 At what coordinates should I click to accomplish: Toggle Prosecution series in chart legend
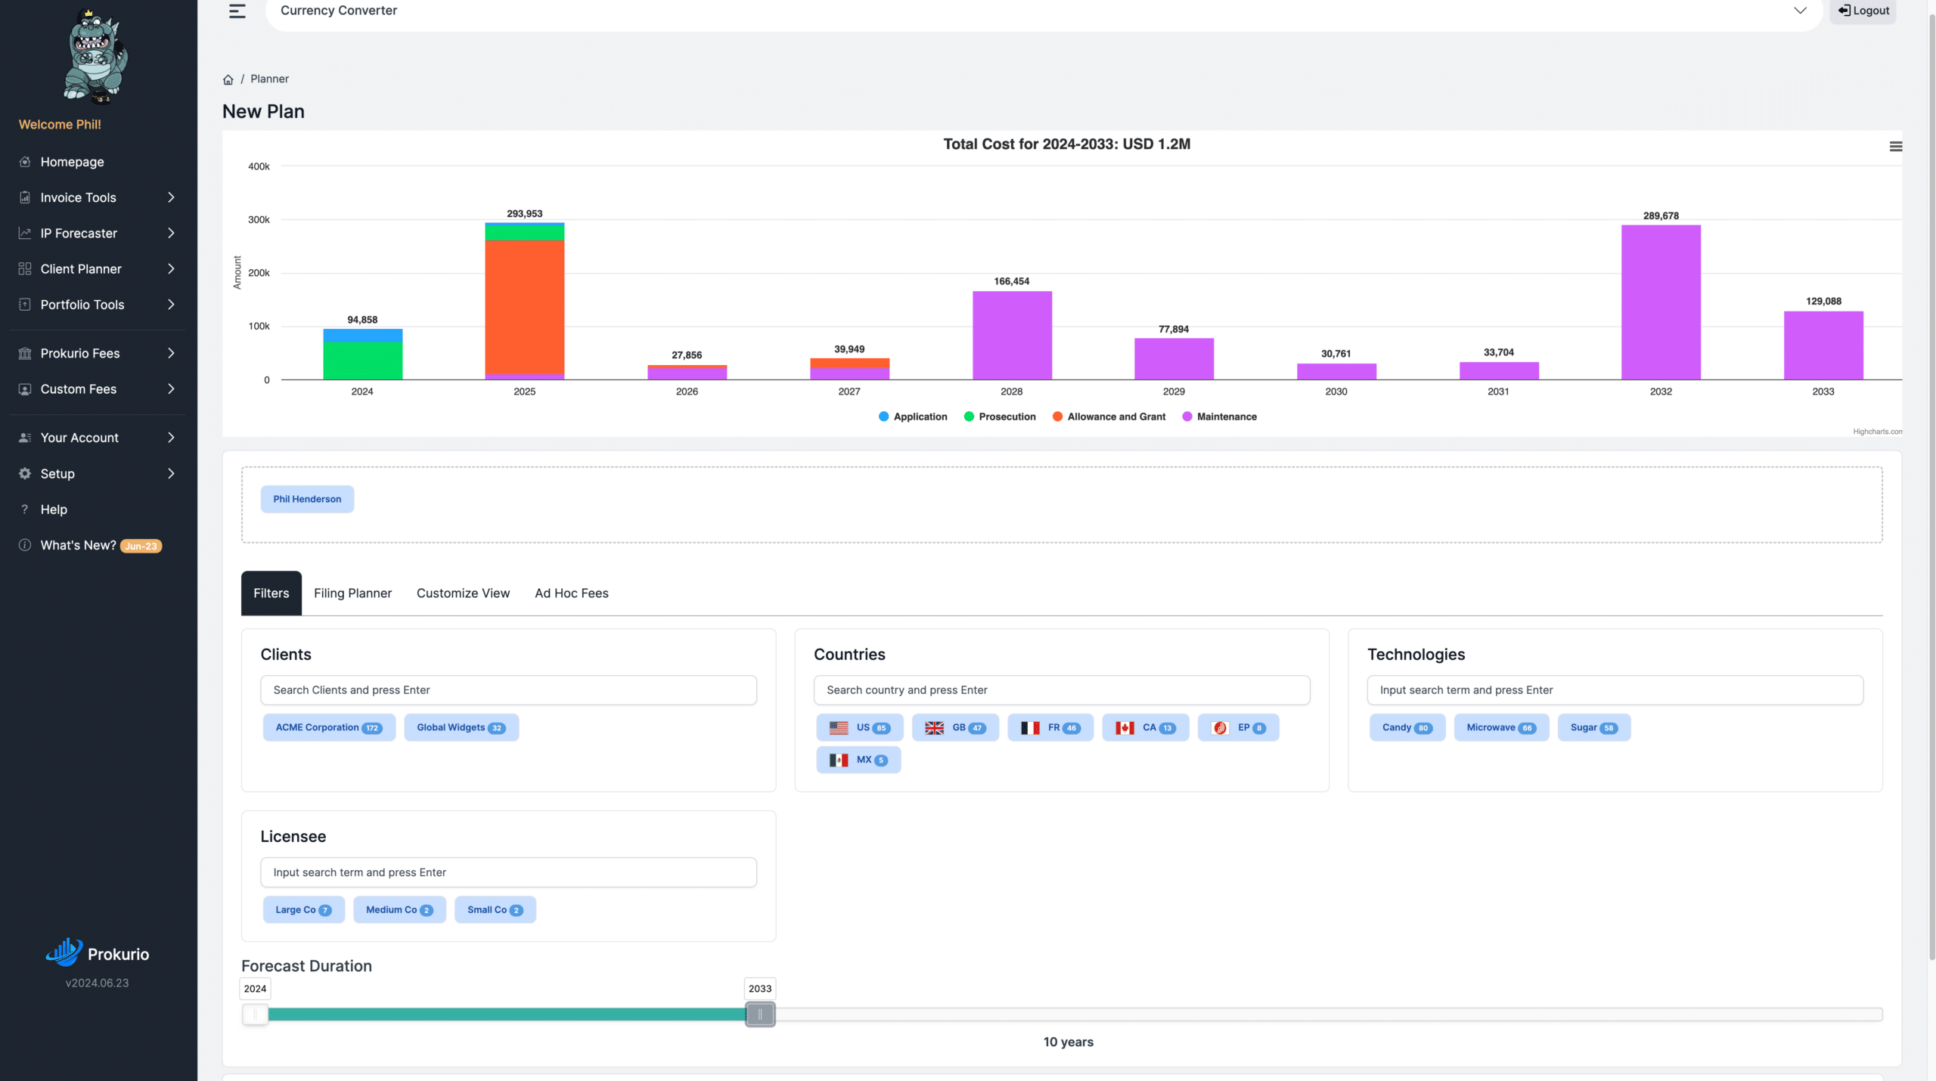tap(1000, 417)
